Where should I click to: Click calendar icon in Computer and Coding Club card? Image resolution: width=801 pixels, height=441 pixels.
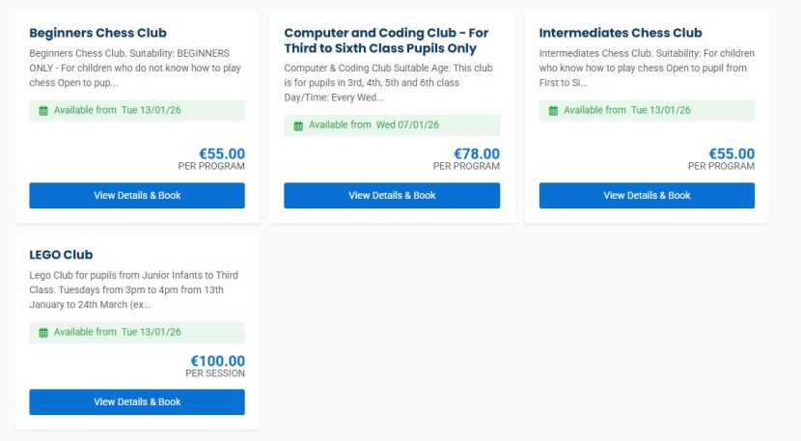(x=298, y=125)
